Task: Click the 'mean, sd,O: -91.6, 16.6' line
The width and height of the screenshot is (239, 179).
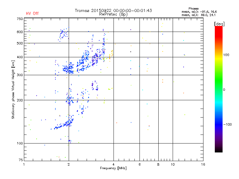Action: (199, 12)
